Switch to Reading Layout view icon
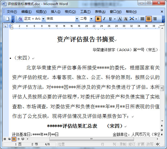This screenshot has height=149, width=167. coord(23,139)
